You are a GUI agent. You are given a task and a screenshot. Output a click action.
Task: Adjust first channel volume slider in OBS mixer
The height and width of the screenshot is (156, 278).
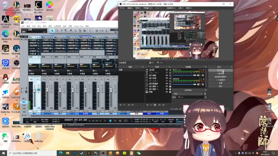click(185, 75)
